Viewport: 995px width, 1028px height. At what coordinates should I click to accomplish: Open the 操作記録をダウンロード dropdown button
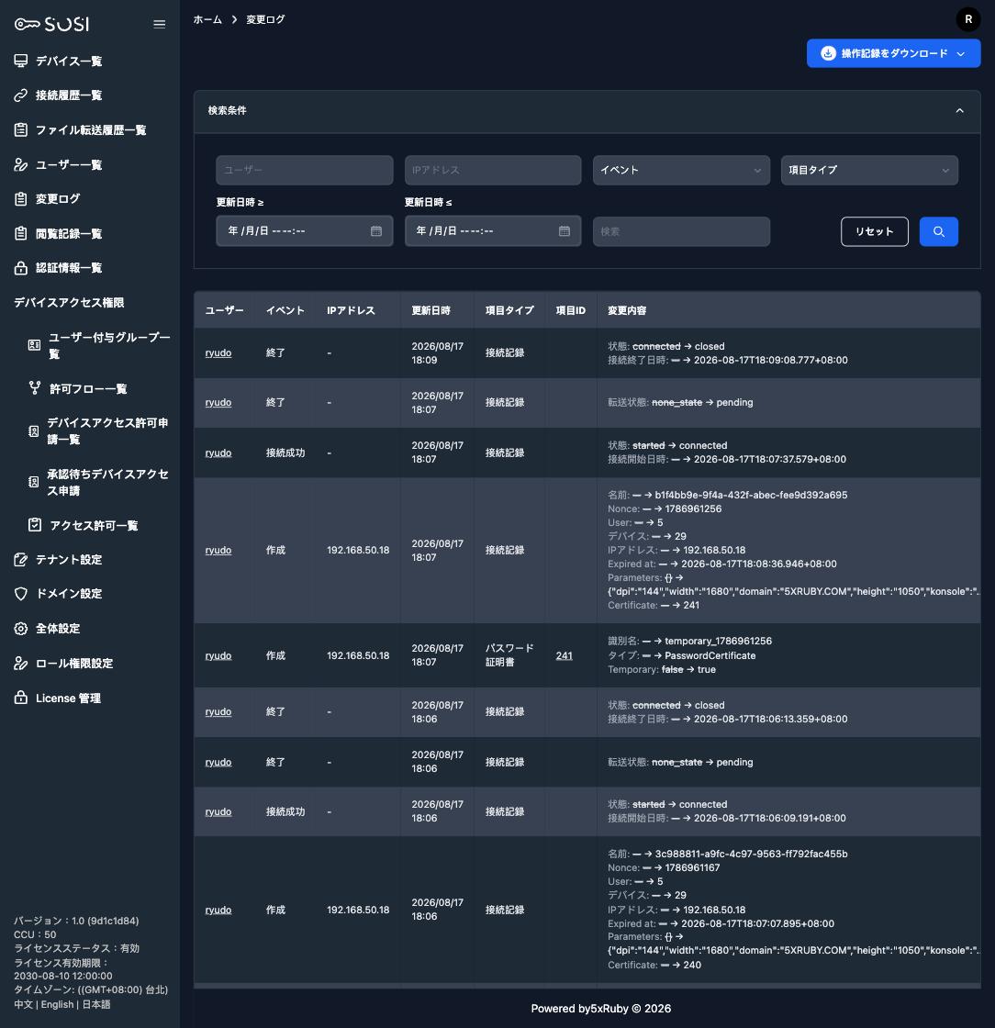click(x=893, y=53)
